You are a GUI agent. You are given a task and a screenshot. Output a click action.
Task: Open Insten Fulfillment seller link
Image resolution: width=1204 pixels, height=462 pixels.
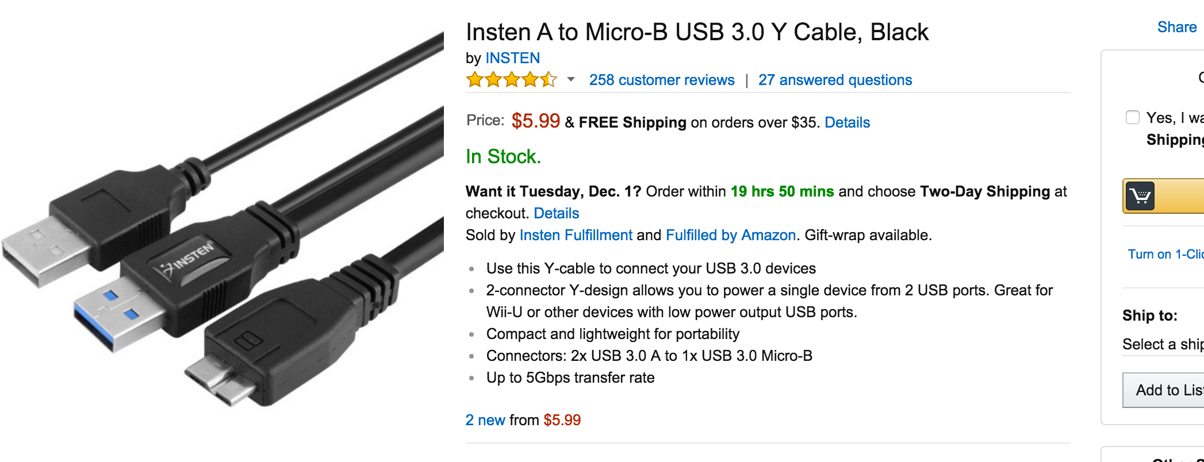[576, 235]
